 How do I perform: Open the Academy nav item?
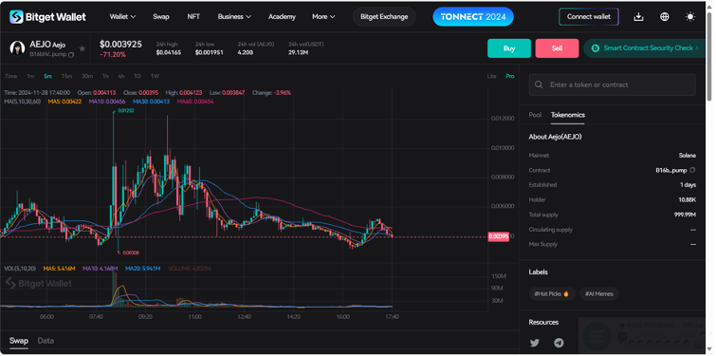[x=282, y=17]
